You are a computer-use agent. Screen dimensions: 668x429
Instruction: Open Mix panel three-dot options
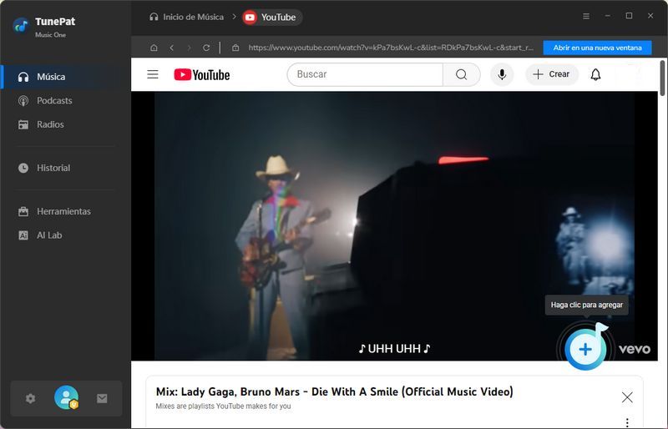pos(627,422)
